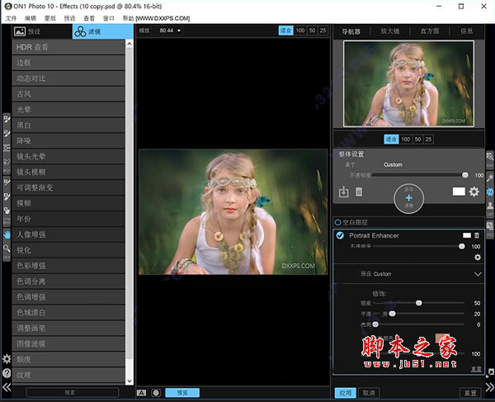The height and width of the screenshot is (402, 495).
Task: Open settings gear in bottom-left corner
Action: point(7,359)
